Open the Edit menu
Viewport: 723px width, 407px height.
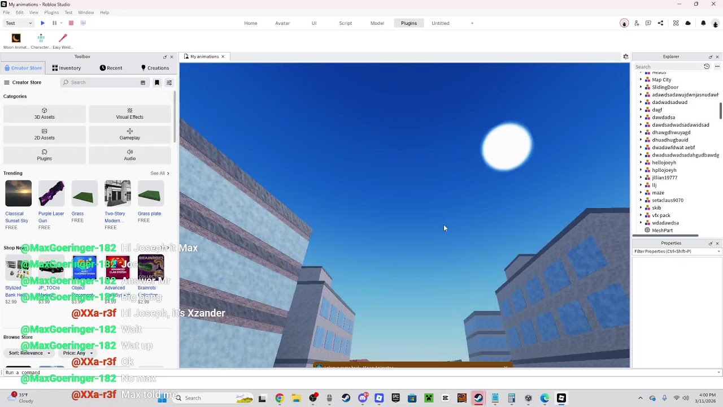(19, 12)
